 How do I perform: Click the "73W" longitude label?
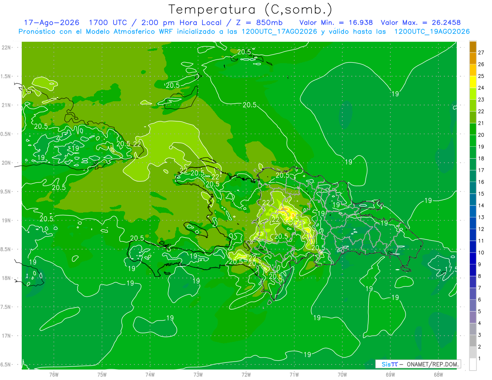198,374
